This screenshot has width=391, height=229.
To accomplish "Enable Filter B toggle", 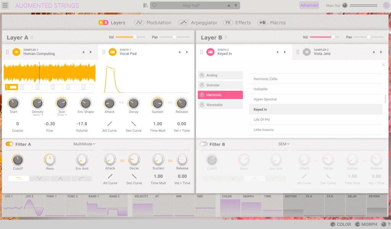I will click(x=204, y=144).
